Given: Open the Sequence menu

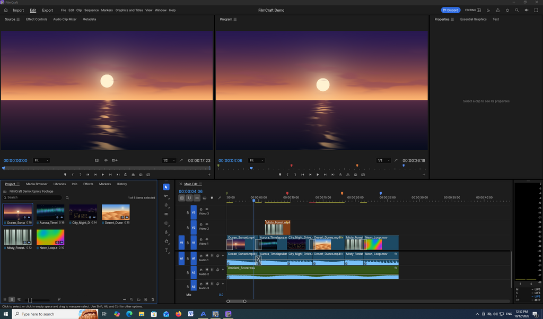Looking at the screenshot, I should [91, 11].
